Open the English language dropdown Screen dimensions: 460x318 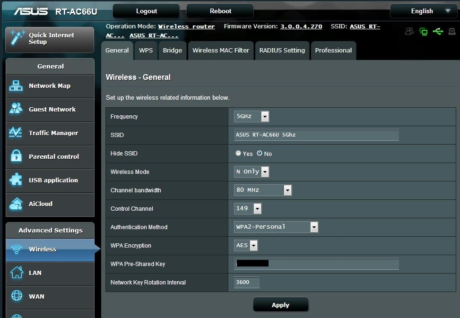424,11
